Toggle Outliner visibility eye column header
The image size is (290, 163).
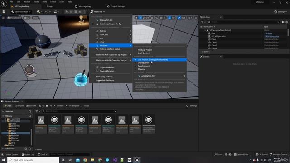[x=201, y=27]
